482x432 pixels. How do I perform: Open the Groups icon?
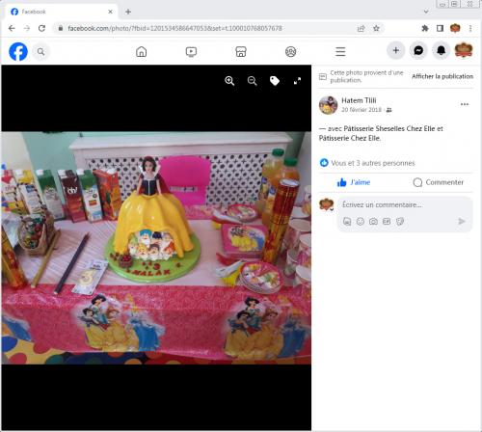click(x=291, y=51)
